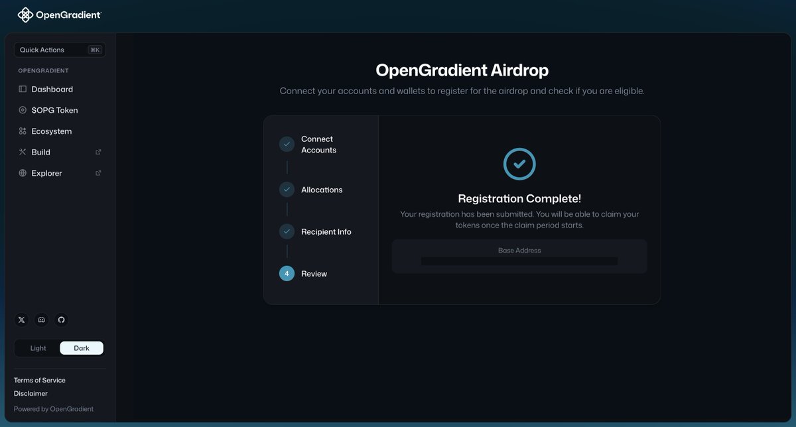Open the $OPG Token section icon
Screen dimensions: 796x427
coord(22,109)
